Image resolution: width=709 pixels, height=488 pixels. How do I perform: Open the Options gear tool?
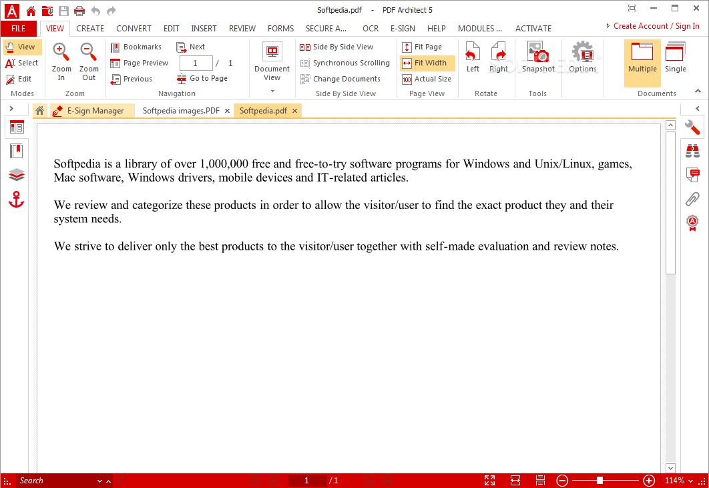point(582,57)
